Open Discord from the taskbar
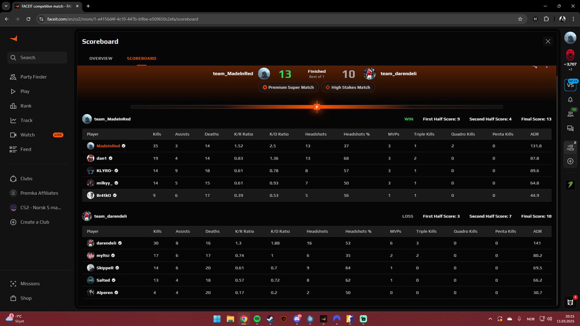 (297, 319)
